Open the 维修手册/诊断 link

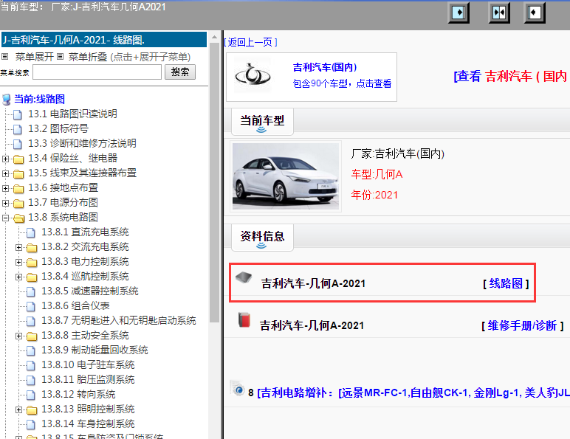pos(523,325)
